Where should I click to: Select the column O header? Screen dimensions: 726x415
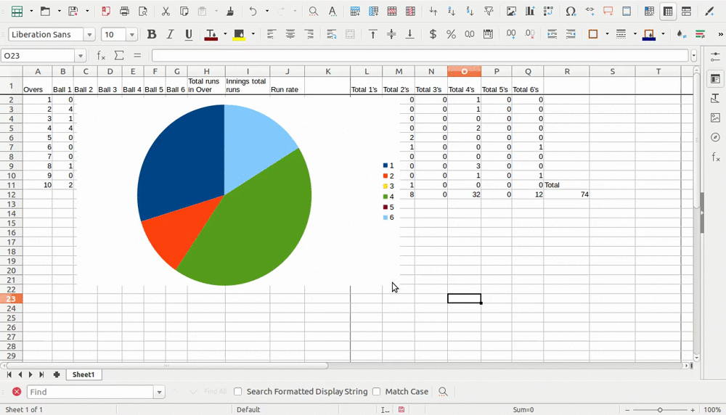(464, 71)
